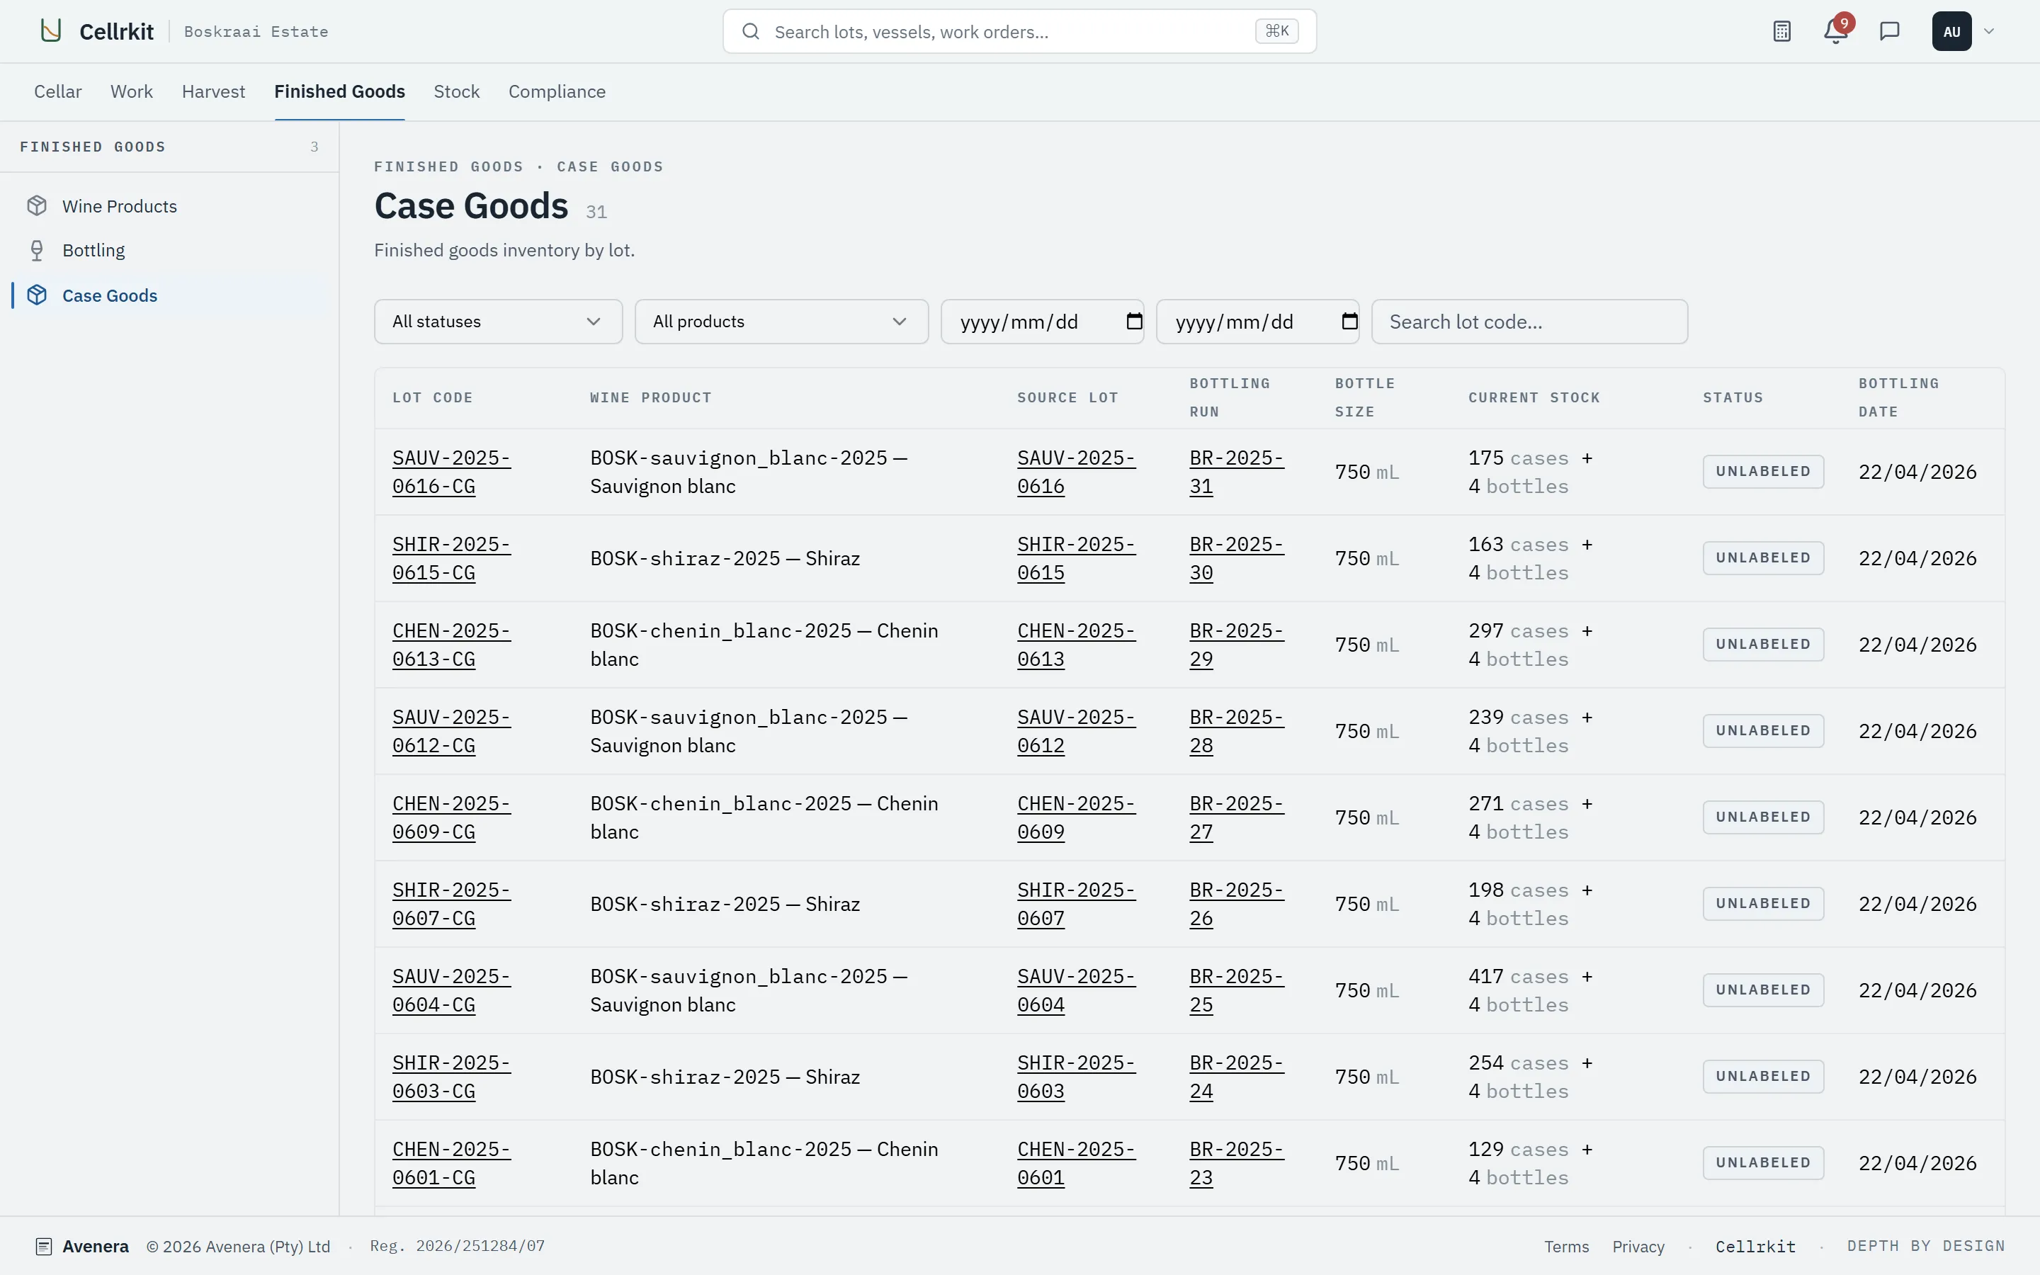Switch to the Cellar tab
The height and width of the screenshot is (1275, 2040).
click(x=57, y=91)
